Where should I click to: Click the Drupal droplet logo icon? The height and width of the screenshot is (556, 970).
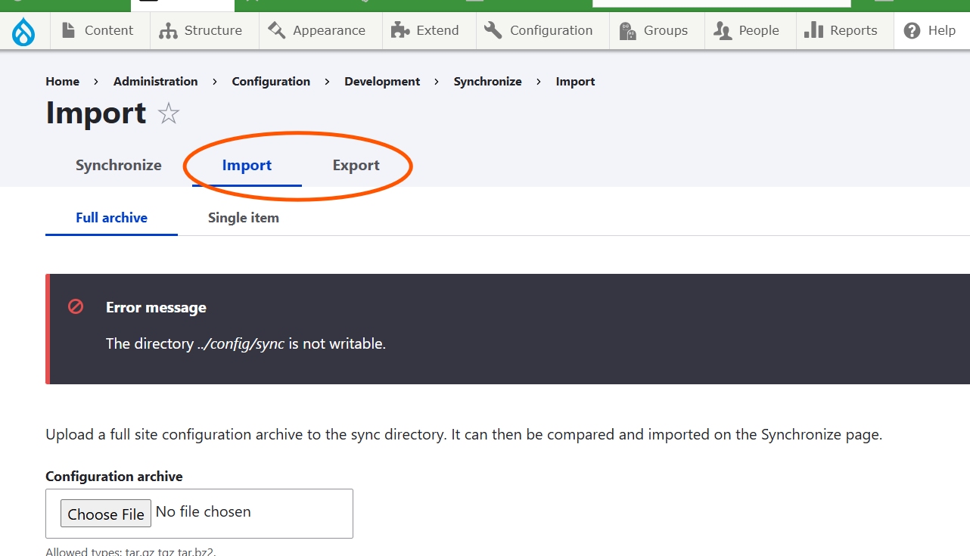click(x=23, y=30)
